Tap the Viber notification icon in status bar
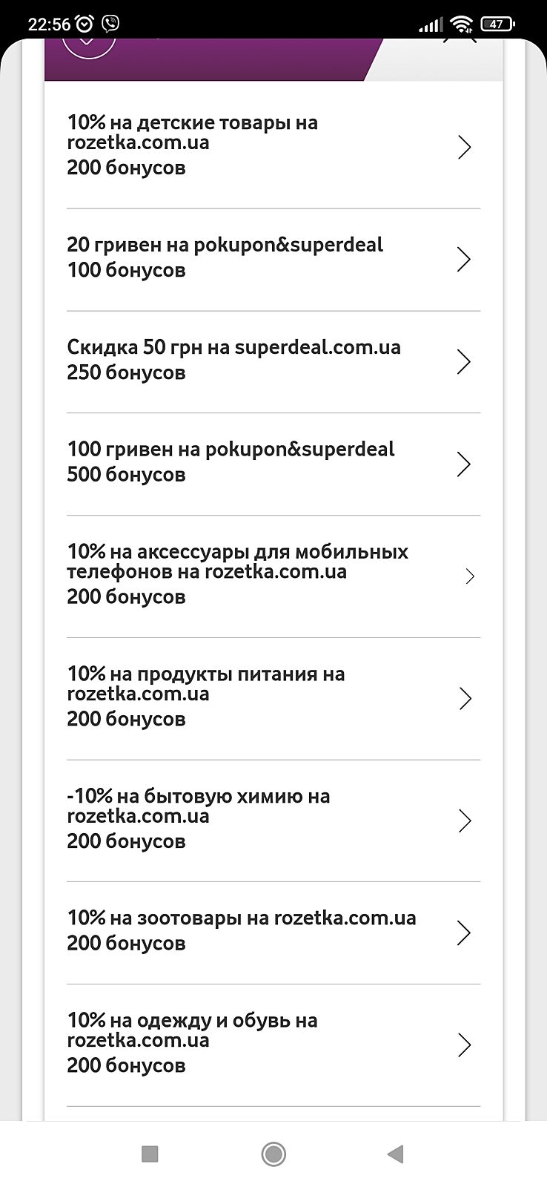Viewport: 547px width, 1187px height. [110, 24]
